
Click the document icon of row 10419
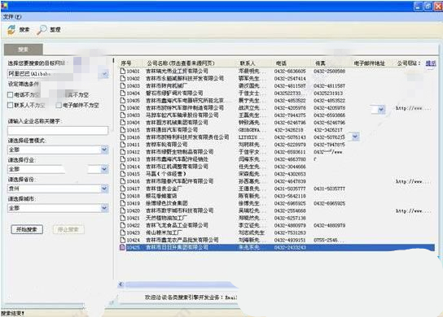pos(123,203)
